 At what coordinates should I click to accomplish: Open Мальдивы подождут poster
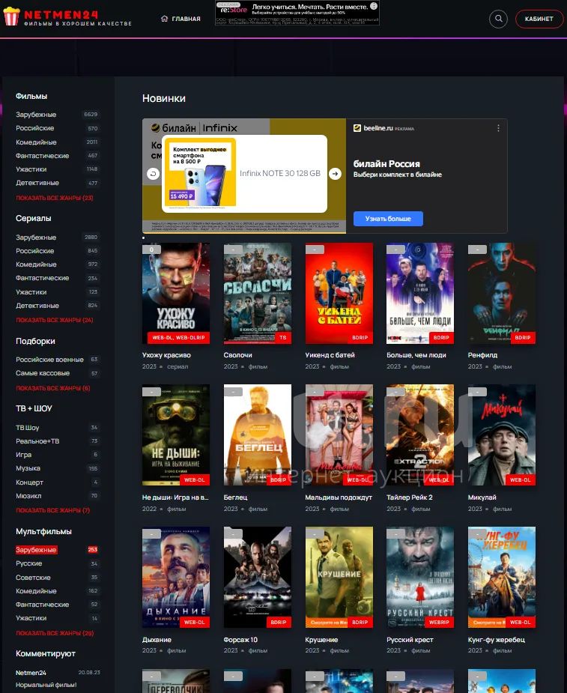click(339, 435)
